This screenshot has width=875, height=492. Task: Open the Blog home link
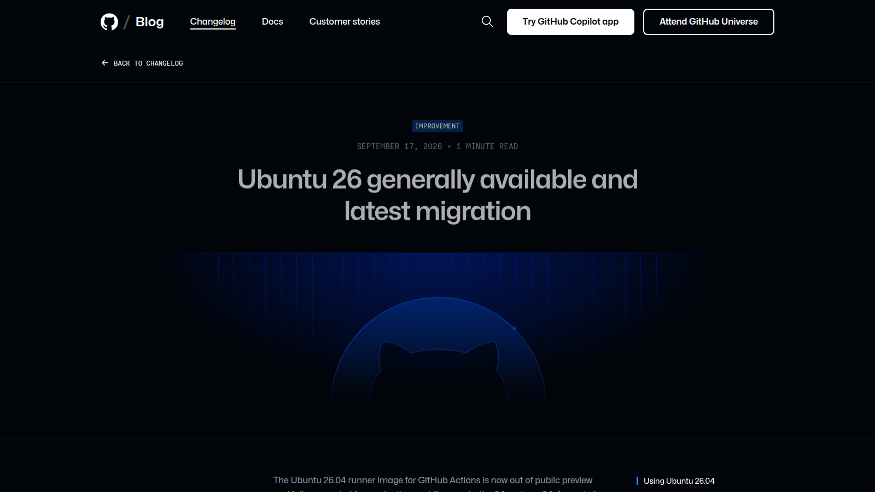(x=149, y=22)
